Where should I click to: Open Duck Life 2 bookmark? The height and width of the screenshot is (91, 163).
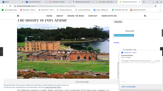(x=47, y=10)
